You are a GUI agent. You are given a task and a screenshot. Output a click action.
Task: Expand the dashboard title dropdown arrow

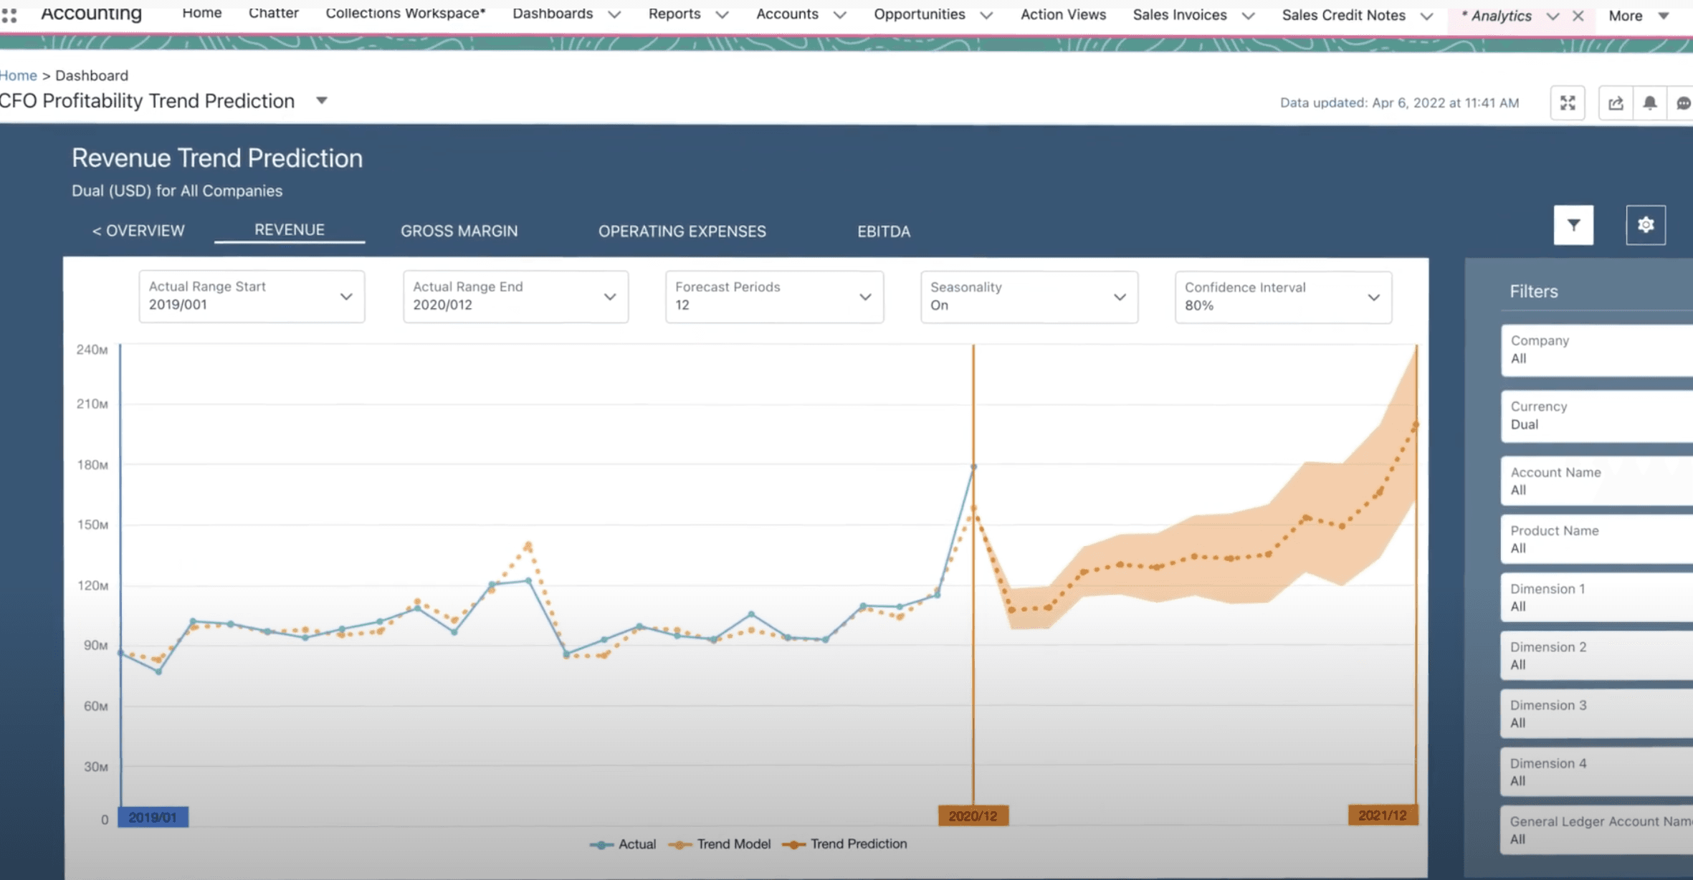[x=322, y=101]
